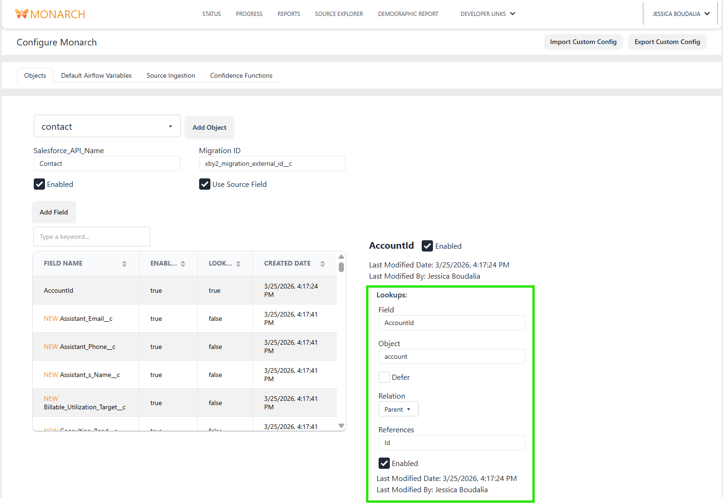Click the Monarch butterfly logo
This screenshot has width=723, height=503.
pyautogui.click(x=21, y=14)
